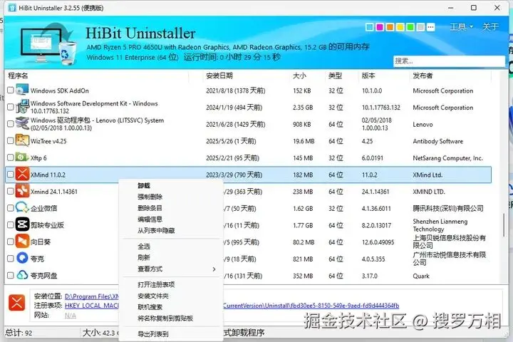Tick the Xftp 6 checkbox

coord(11,157)
